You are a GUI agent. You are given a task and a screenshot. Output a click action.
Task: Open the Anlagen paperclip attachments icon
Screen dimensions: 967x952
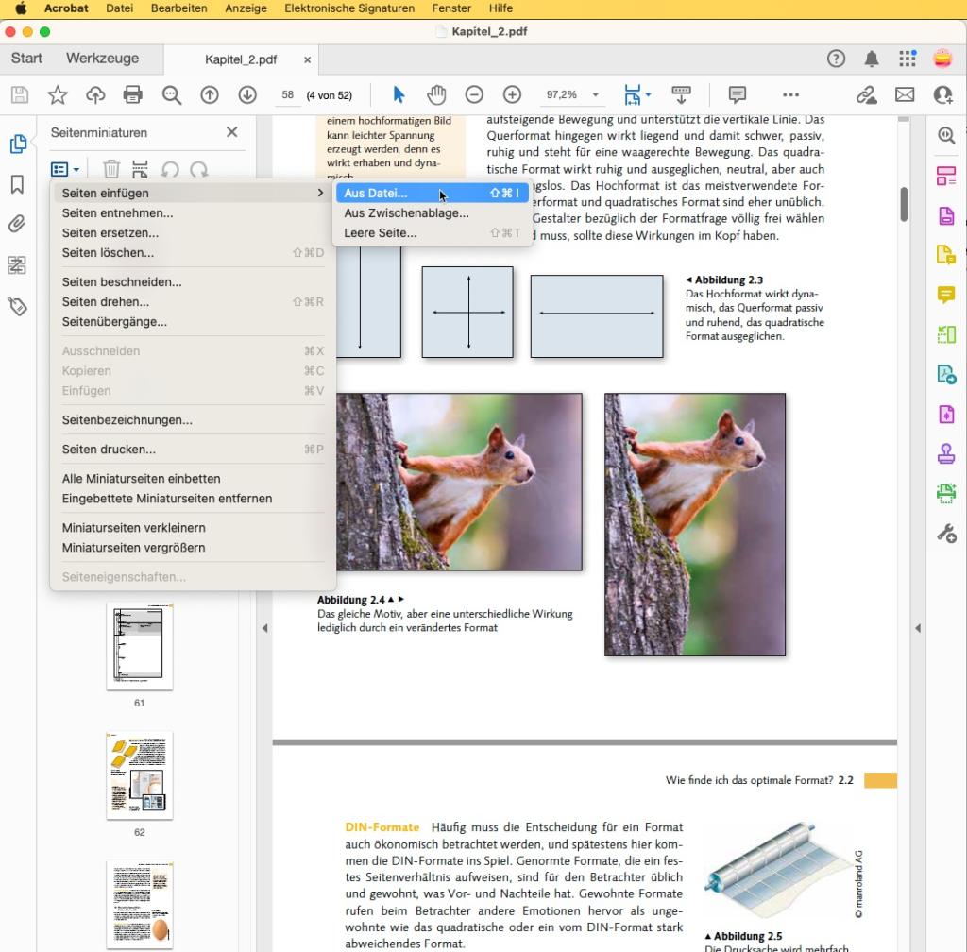tap(19, 224)
